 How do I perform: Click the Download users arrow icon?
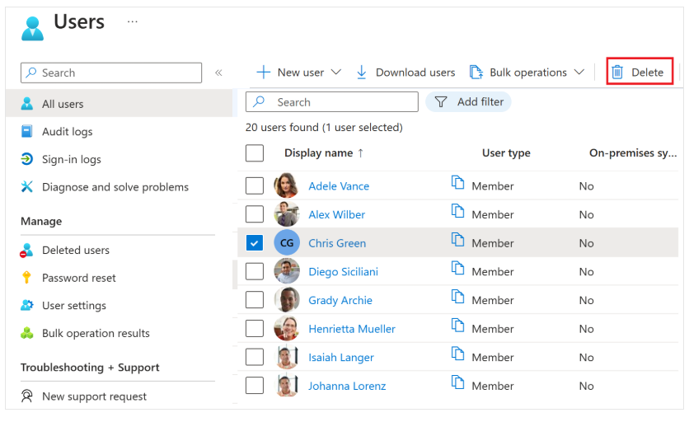(362, 73)
